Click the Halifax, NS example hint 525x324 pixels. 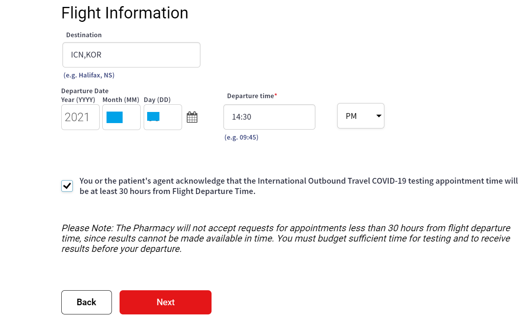tap(89, 75)
